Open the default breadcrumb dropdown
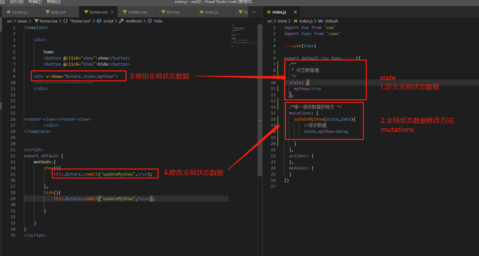This screenshot has width=479, height=256. click(x=331, y=21)
